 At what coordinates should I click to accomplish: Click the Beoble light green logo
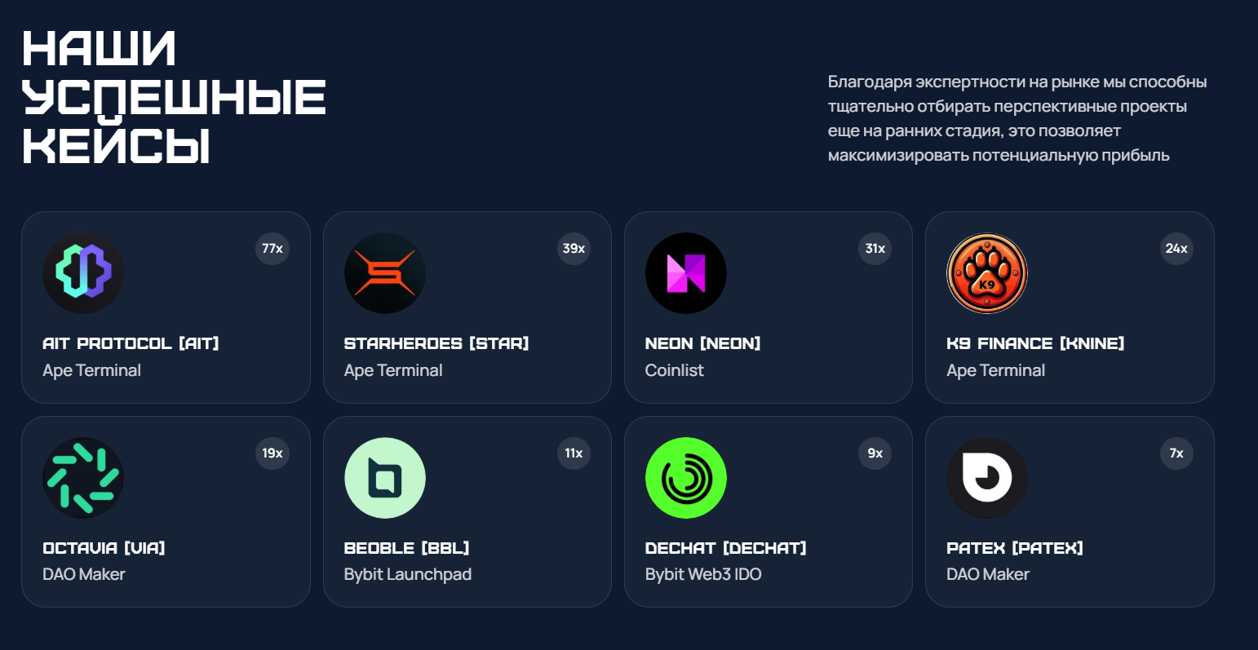pyautogui.click(x=385, y=478)
